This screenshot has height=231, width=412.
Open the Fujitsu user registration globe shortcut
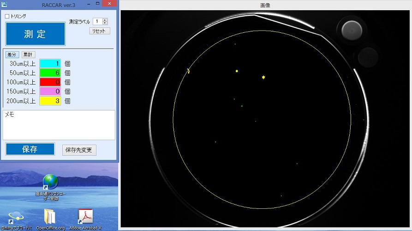(50, 182)
